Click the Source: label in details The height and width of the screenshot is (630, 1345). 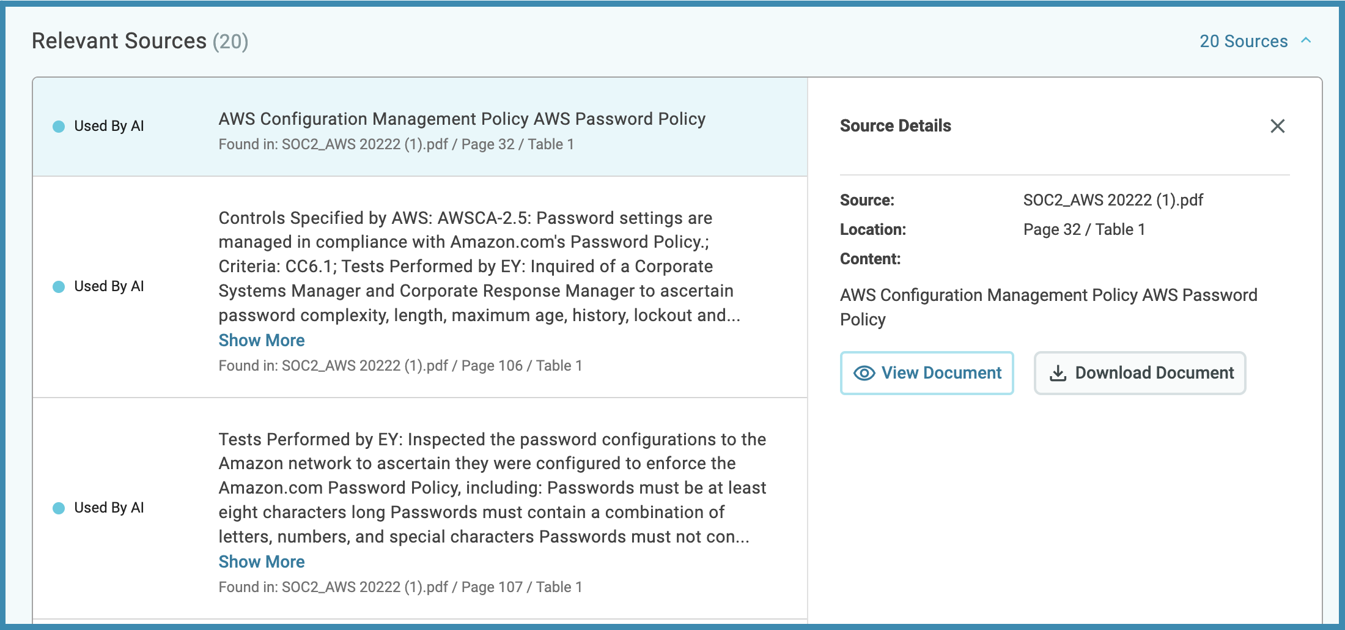[867, 200]
